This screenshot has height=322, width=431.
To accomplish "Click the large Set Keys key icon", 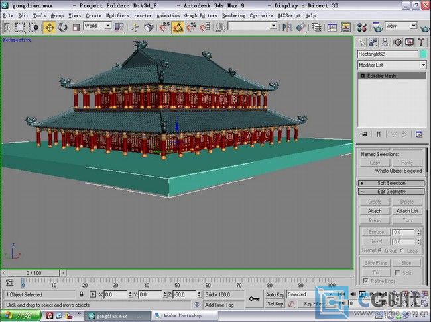I will click(254, 299).
